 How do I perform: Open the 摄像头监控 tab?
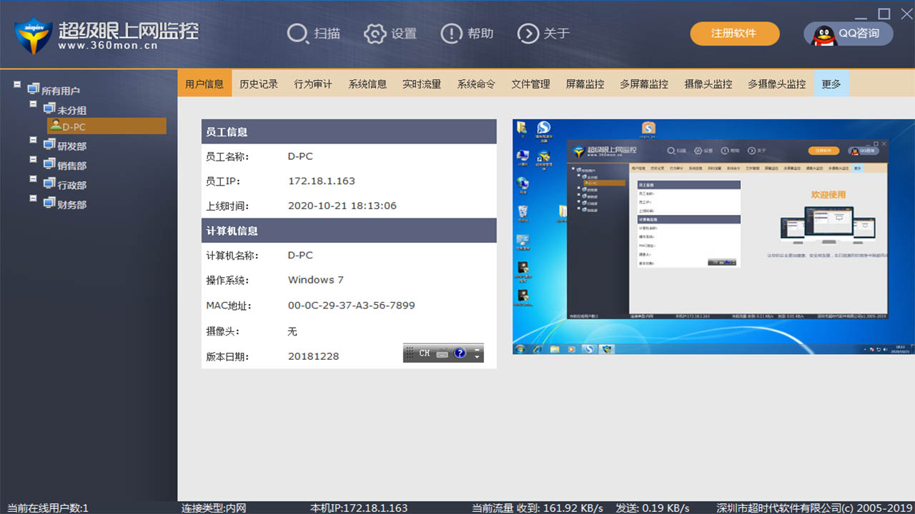pyautogui.click(x=708, y=84)
